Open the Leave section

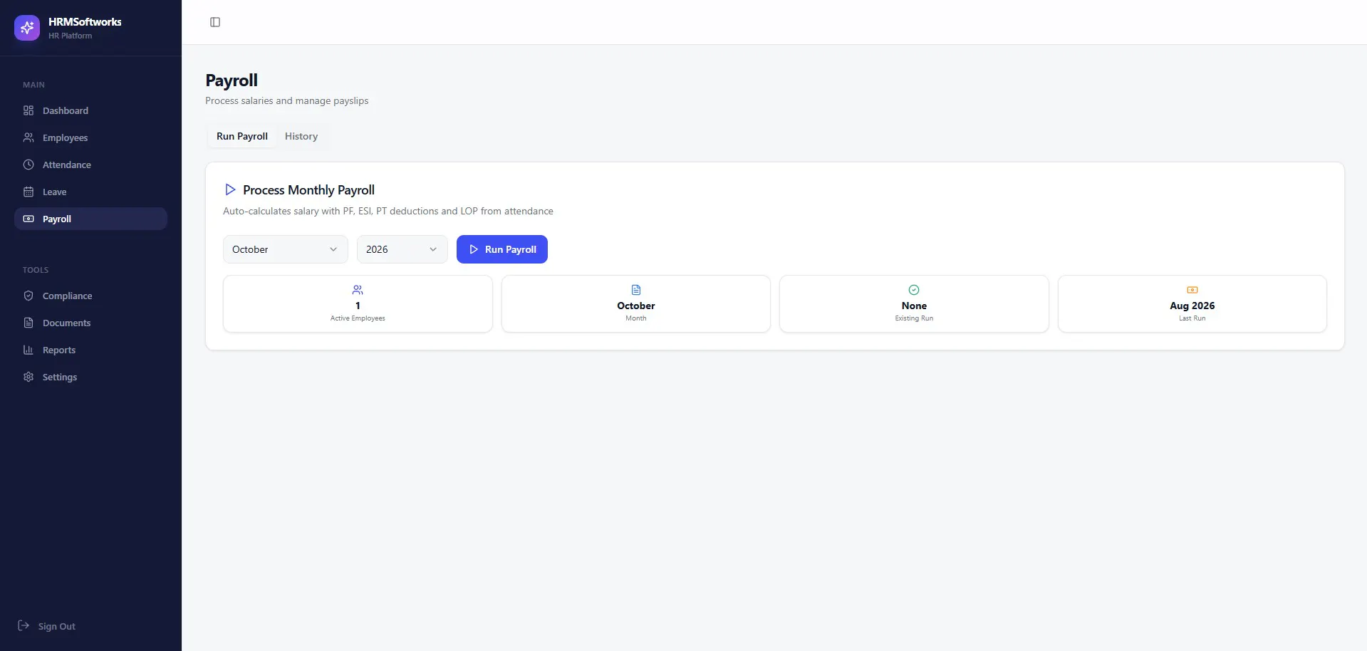(90, 192)
